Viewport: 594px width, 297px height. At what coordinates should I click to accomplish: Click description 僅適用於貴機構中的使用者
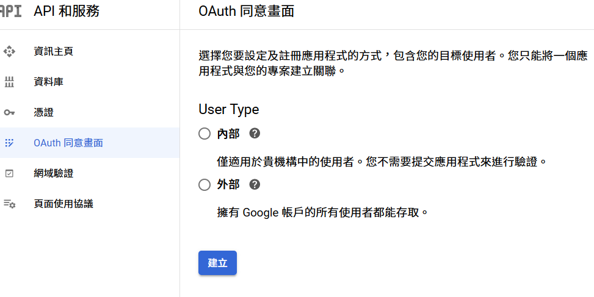[382, 162]
